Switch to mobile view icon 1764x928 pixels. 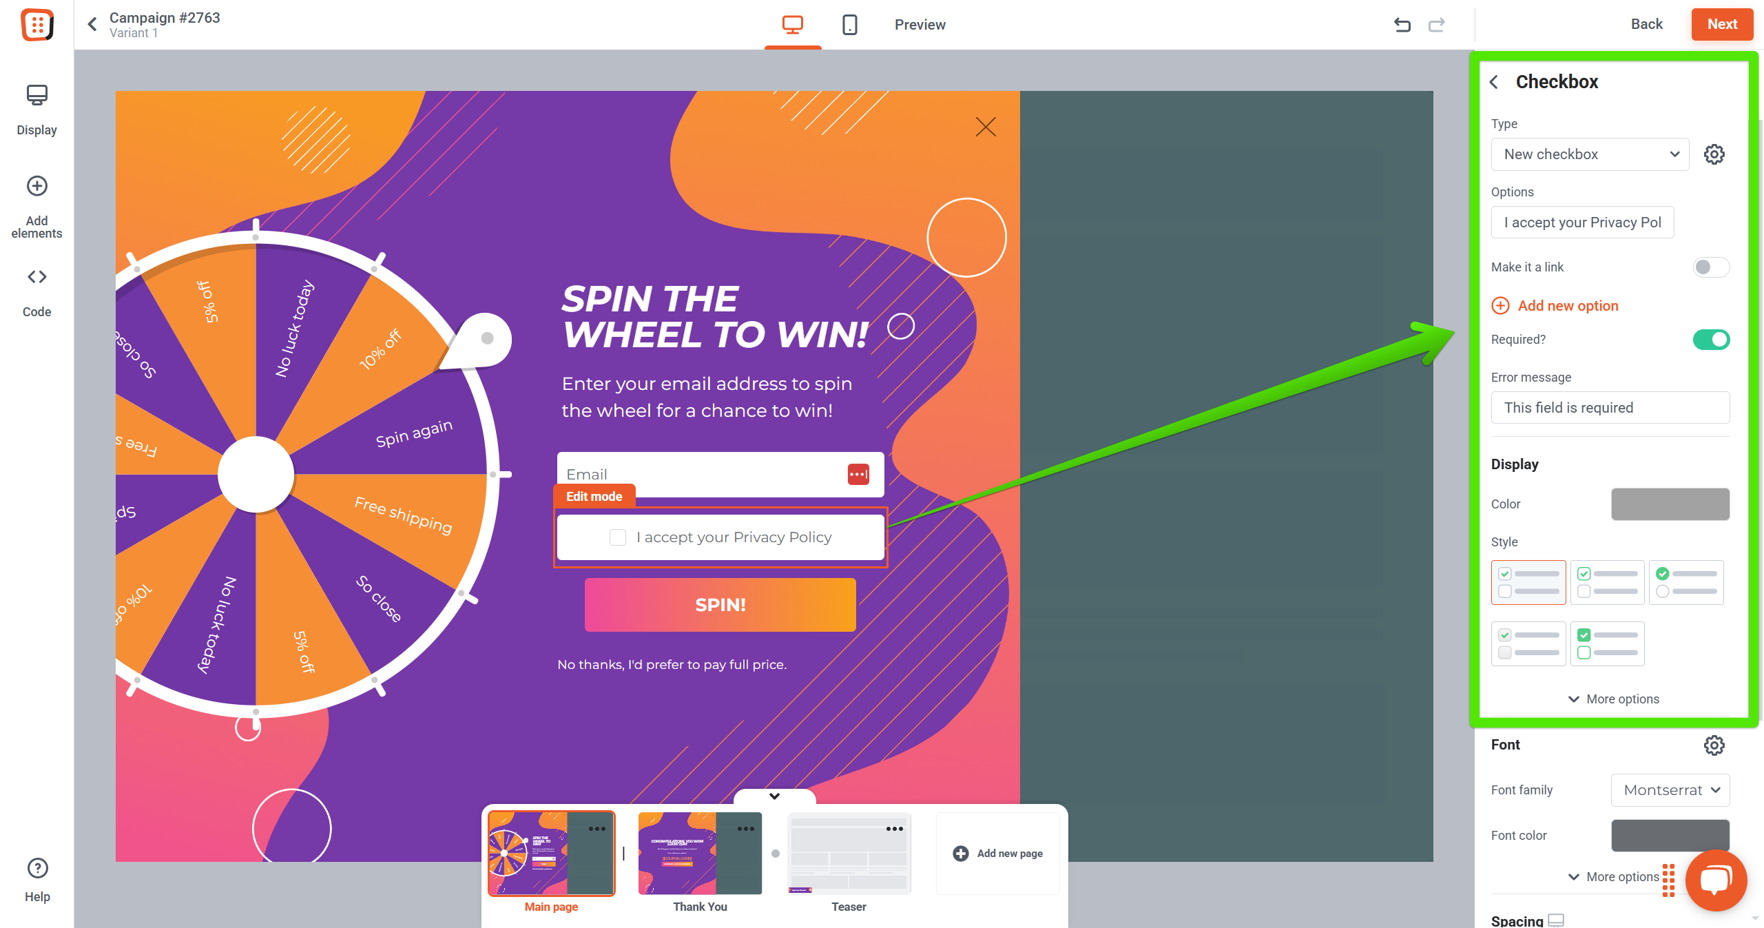850,25
